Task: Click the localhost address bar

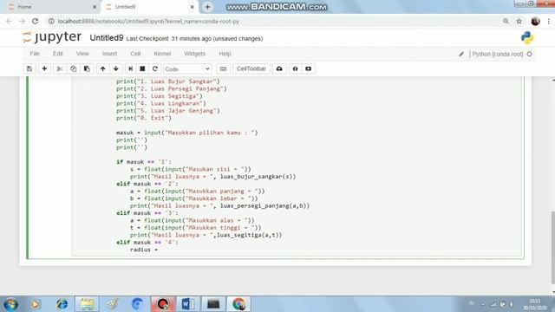Action: point(276,21)
